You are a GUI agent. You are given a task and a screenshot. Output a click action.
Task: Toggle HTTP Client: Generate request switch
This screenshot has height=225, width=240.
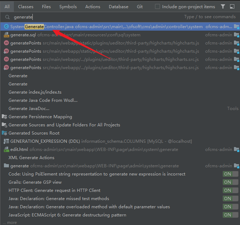[230, 190]
